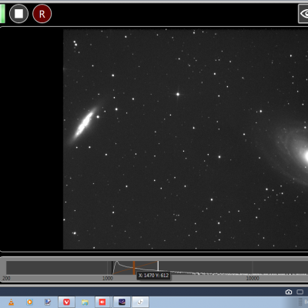The width and height of the screenshot is (308, 308).
Task: Open the orange media player taskbar icon
Action: [29, 302]
